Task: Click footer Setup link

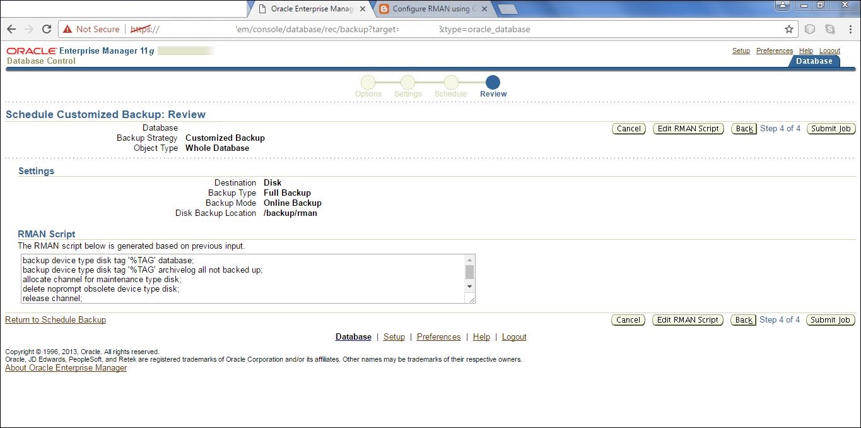Action: click(x=394, y=337)
